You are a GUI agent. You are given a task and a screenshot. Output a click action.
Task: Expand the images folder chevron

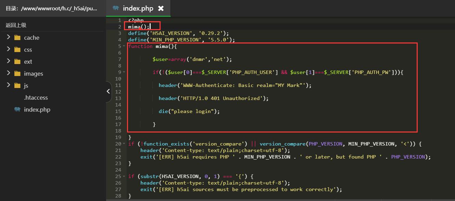[8, 73]
